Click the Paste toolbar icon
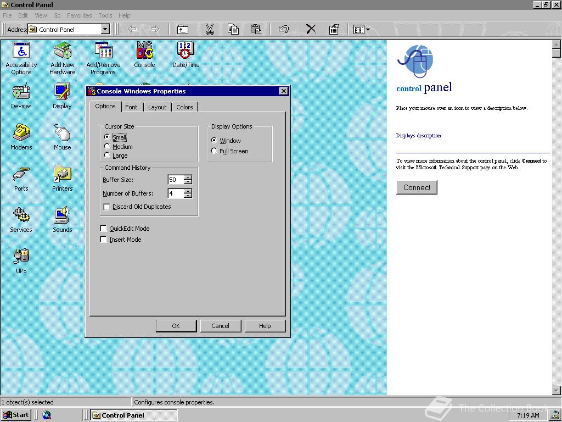The width and height of the screenshot is (562, 422). (x=256, y=29)
